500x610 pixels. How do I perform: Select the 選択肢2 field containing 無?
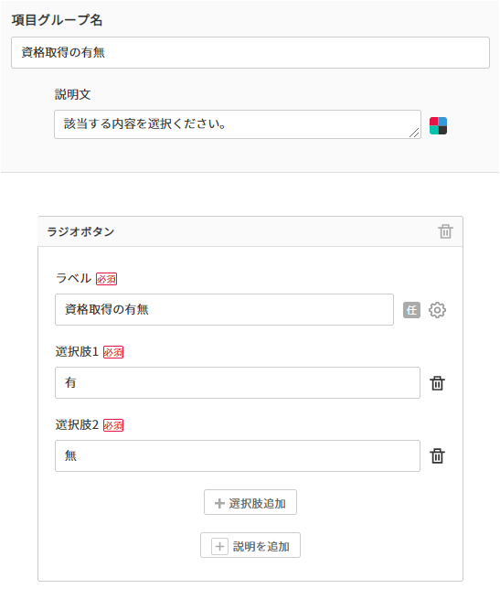[x=238, y=456]
